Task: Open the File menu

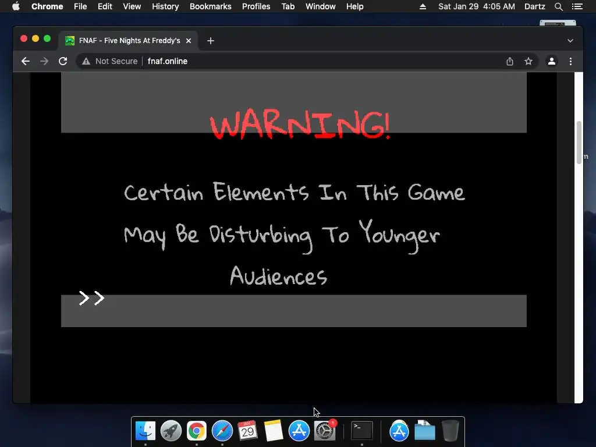Action: click(x=80, y=6)
